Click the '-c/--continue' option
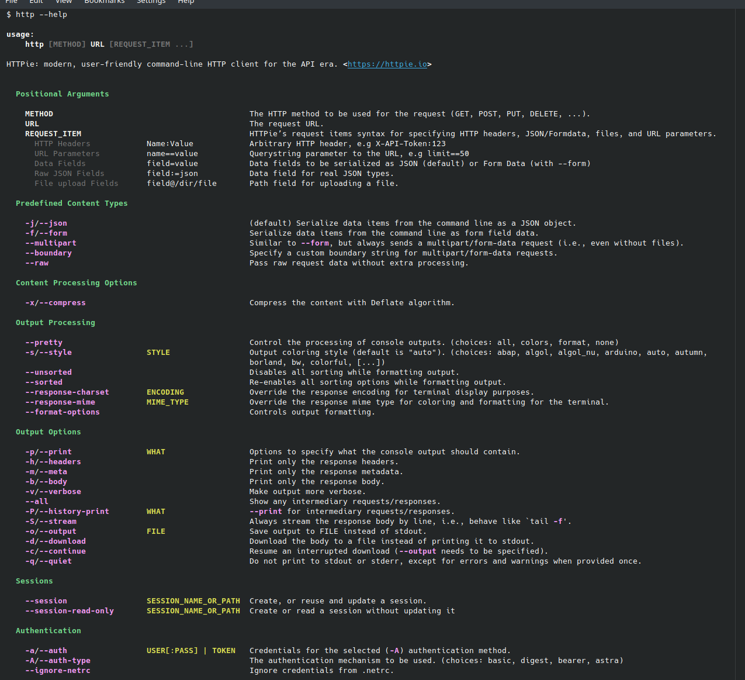 (x=56, y=551)
